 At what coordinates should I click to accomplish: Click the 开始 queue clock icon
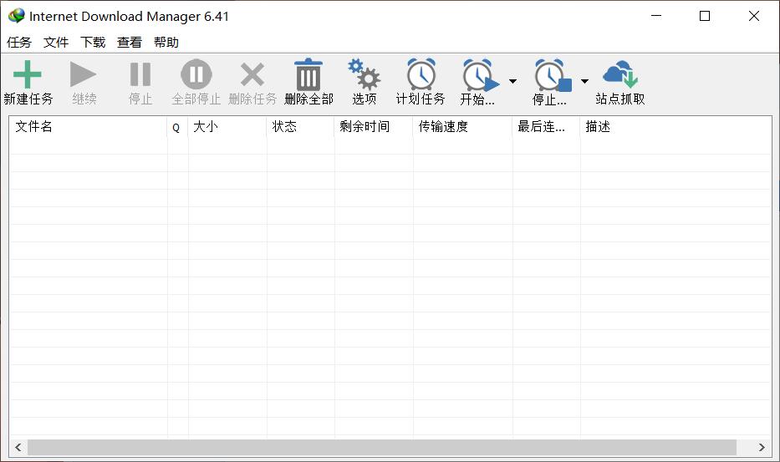pos(481,75)
